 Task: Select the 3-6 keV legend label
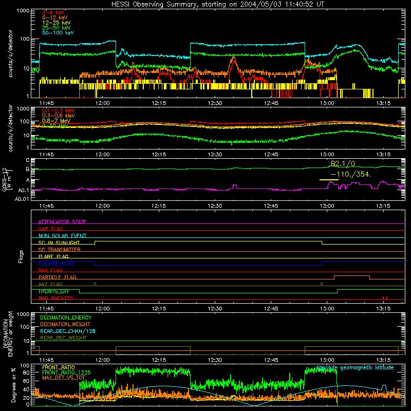pos(53,12)
